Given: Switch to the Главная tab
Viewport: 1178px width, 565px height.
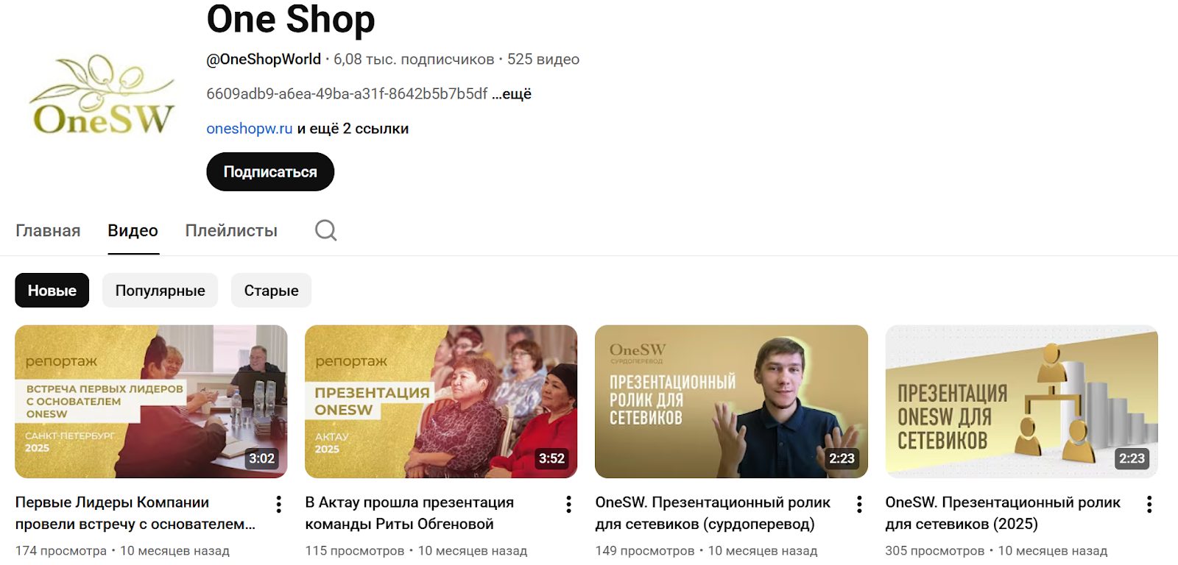Looking at the screenshot, I should click(48, 230).
